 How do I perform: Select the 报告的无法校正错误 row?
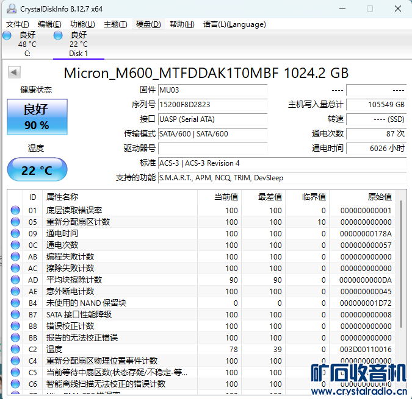pos(201,337)
